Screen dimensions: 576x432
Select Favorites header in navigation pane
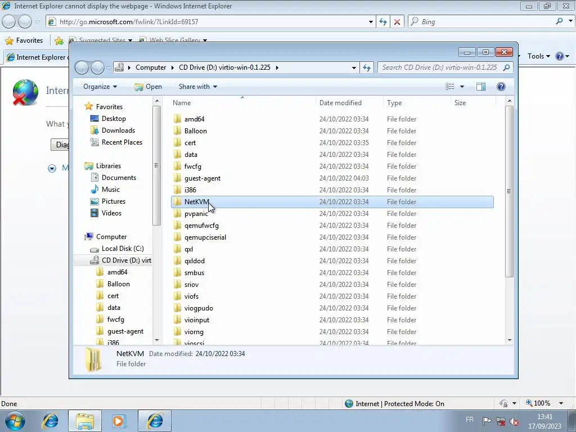(109, 106)
